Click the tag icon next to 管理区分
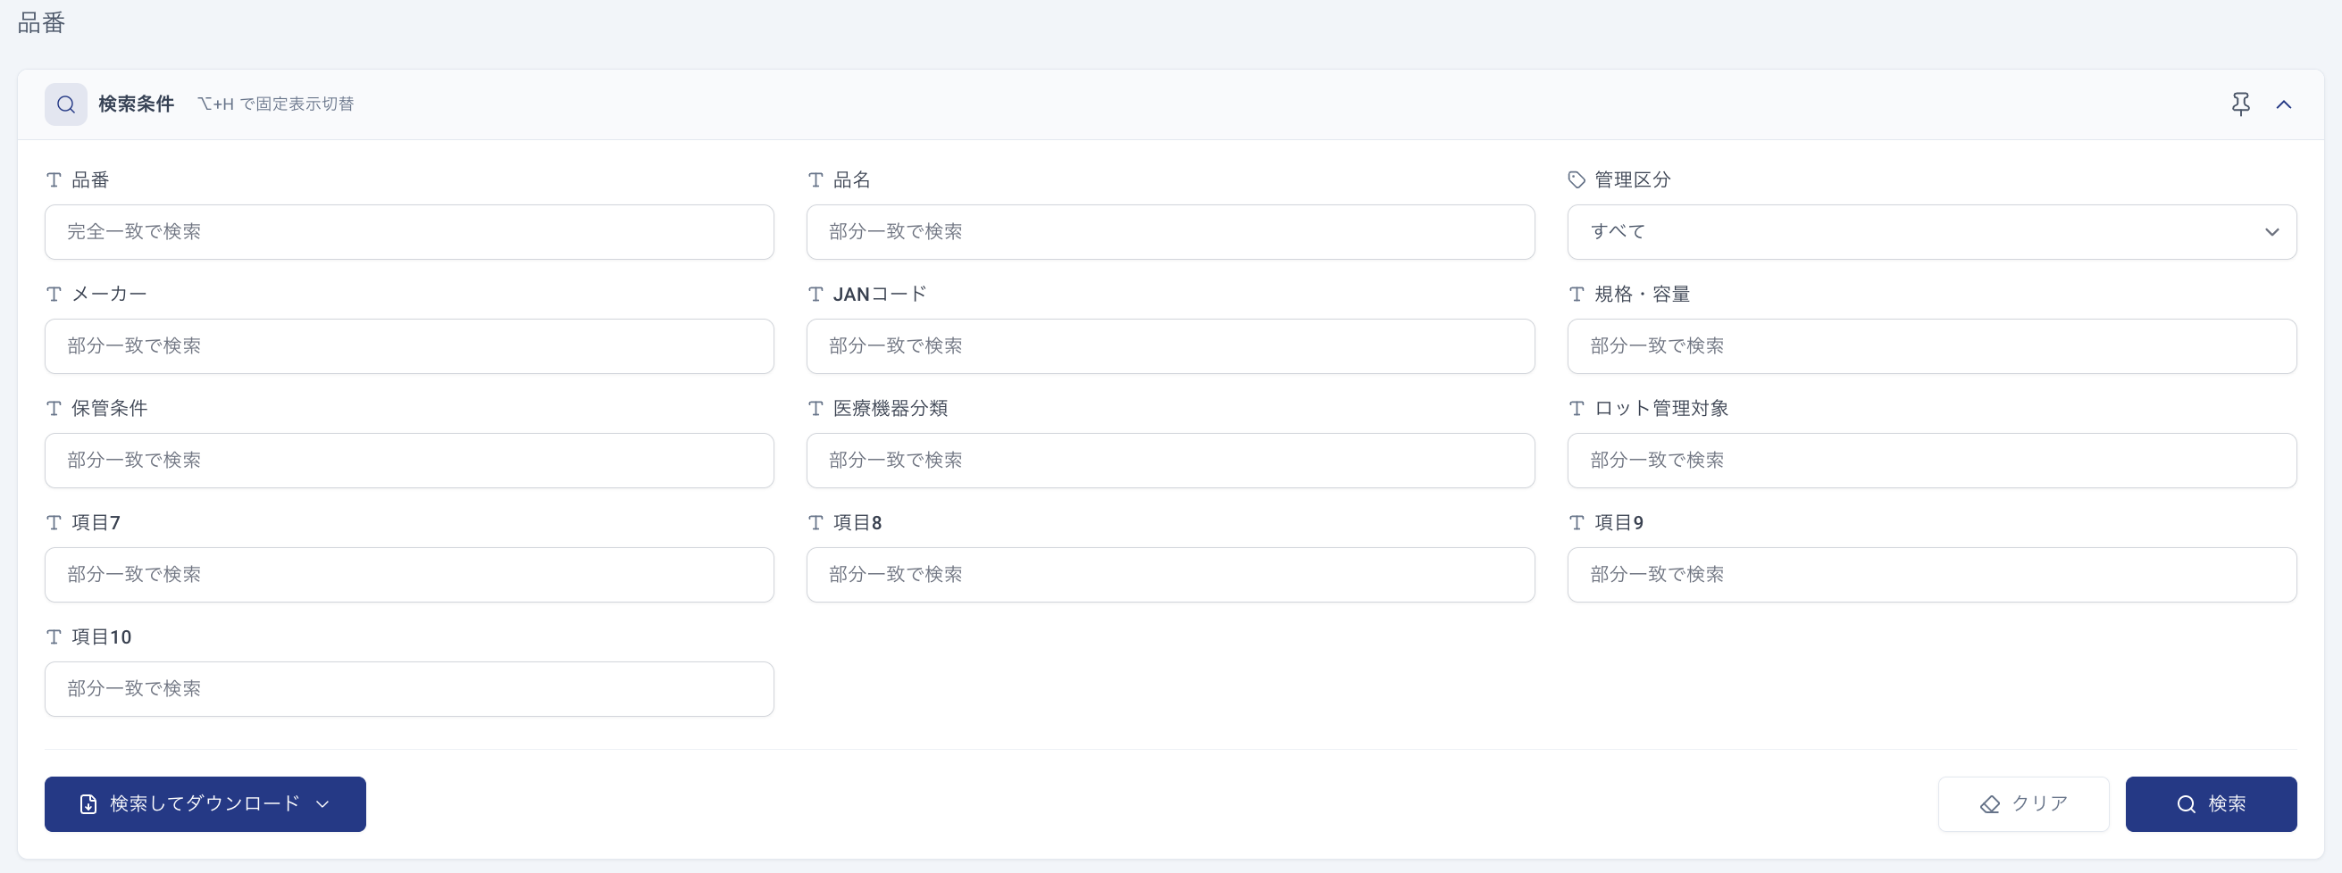Image resolution: width=2342 pixels, height=873 pixels. pyautogui.click(x=1577, y=180)
